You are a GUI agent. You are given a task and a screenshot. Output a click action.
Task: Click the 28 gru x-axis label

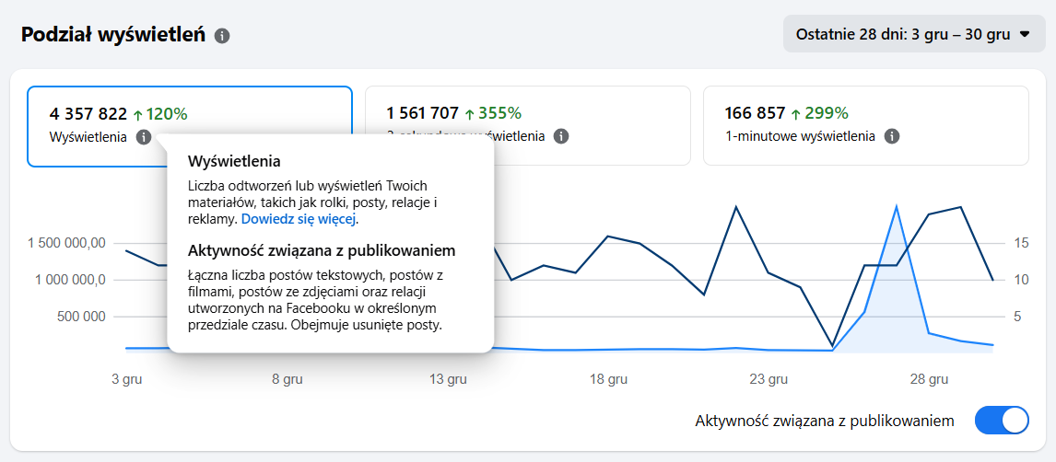929,379
